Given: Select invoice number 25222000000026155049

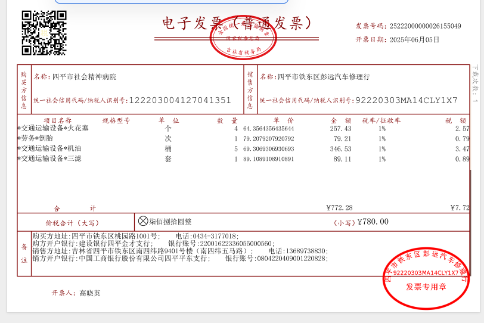Looking at the screenshot, I should [x=426, y=26].
